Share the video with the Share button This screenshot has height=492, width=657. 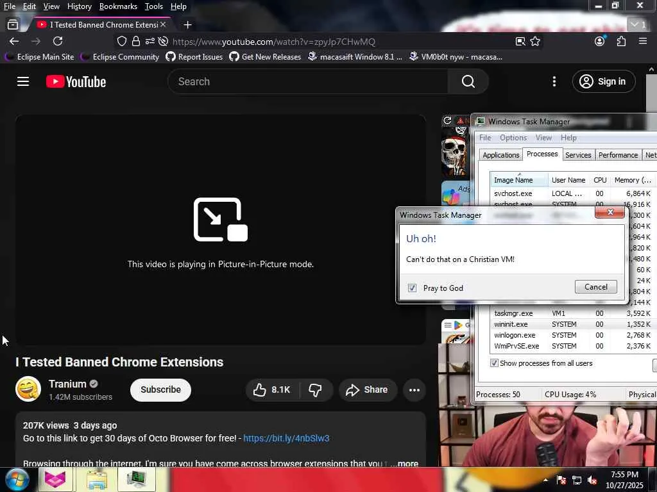point(367,390)
